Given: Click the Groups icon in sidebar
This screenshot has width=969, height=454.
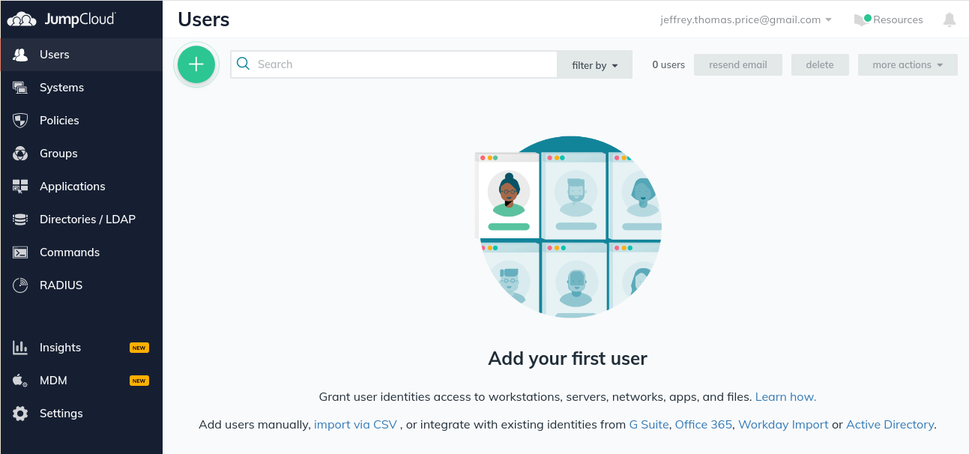Looking at the screenshot, I should 20,154.
